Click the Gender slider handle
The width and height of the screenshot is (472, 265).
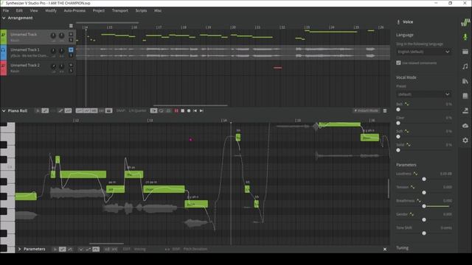424,219
